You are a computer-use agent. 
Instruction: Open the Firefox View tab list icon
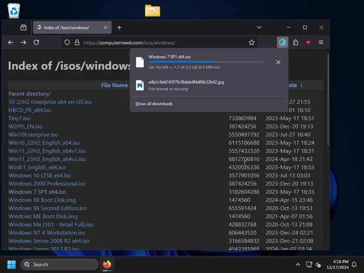coord(23,27)
